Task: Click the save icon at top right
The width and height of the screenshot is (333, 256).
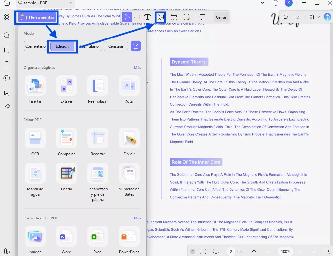Action: click(x=311, y=17)
